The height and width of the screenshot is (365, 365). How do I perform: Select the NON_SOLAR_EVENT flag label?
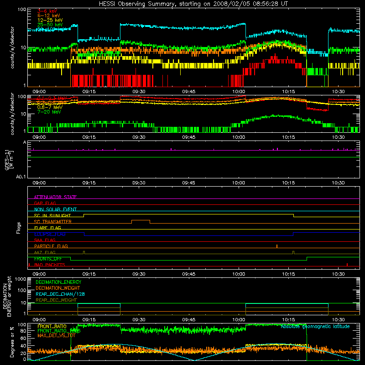pyautogui.click(x=55, y=209)
